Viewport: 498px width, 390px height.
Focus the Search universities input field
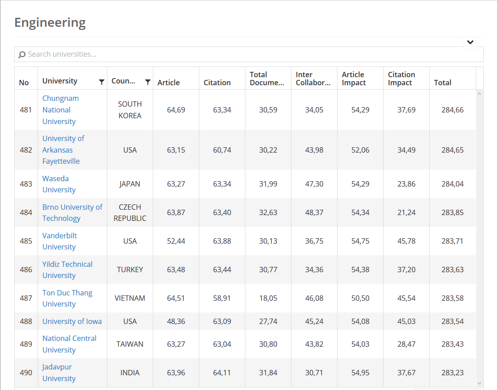pos(249,54)
